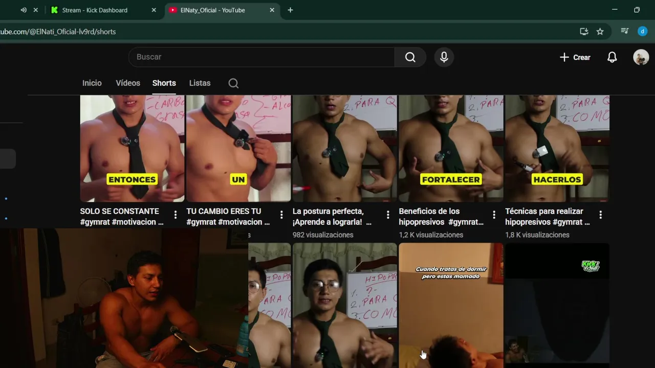Click 'La postura perfecta' title link
655x368 pixels.
332,217
